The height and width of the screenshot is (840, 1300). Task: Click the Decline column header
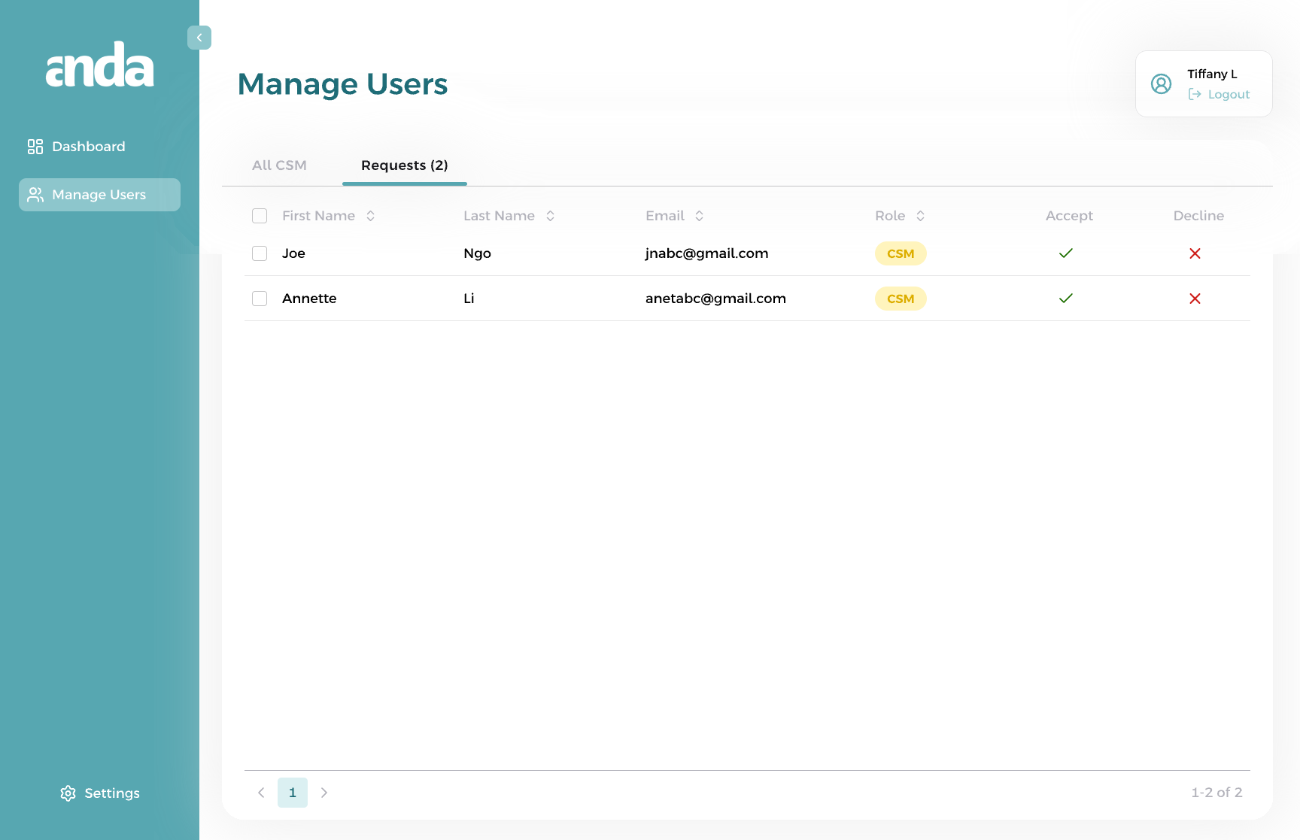point(1198,216)
